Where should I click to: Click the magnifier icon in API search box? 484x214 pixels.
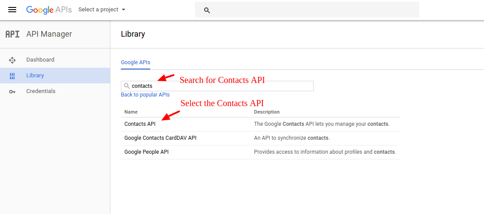(x=127, y=86)
